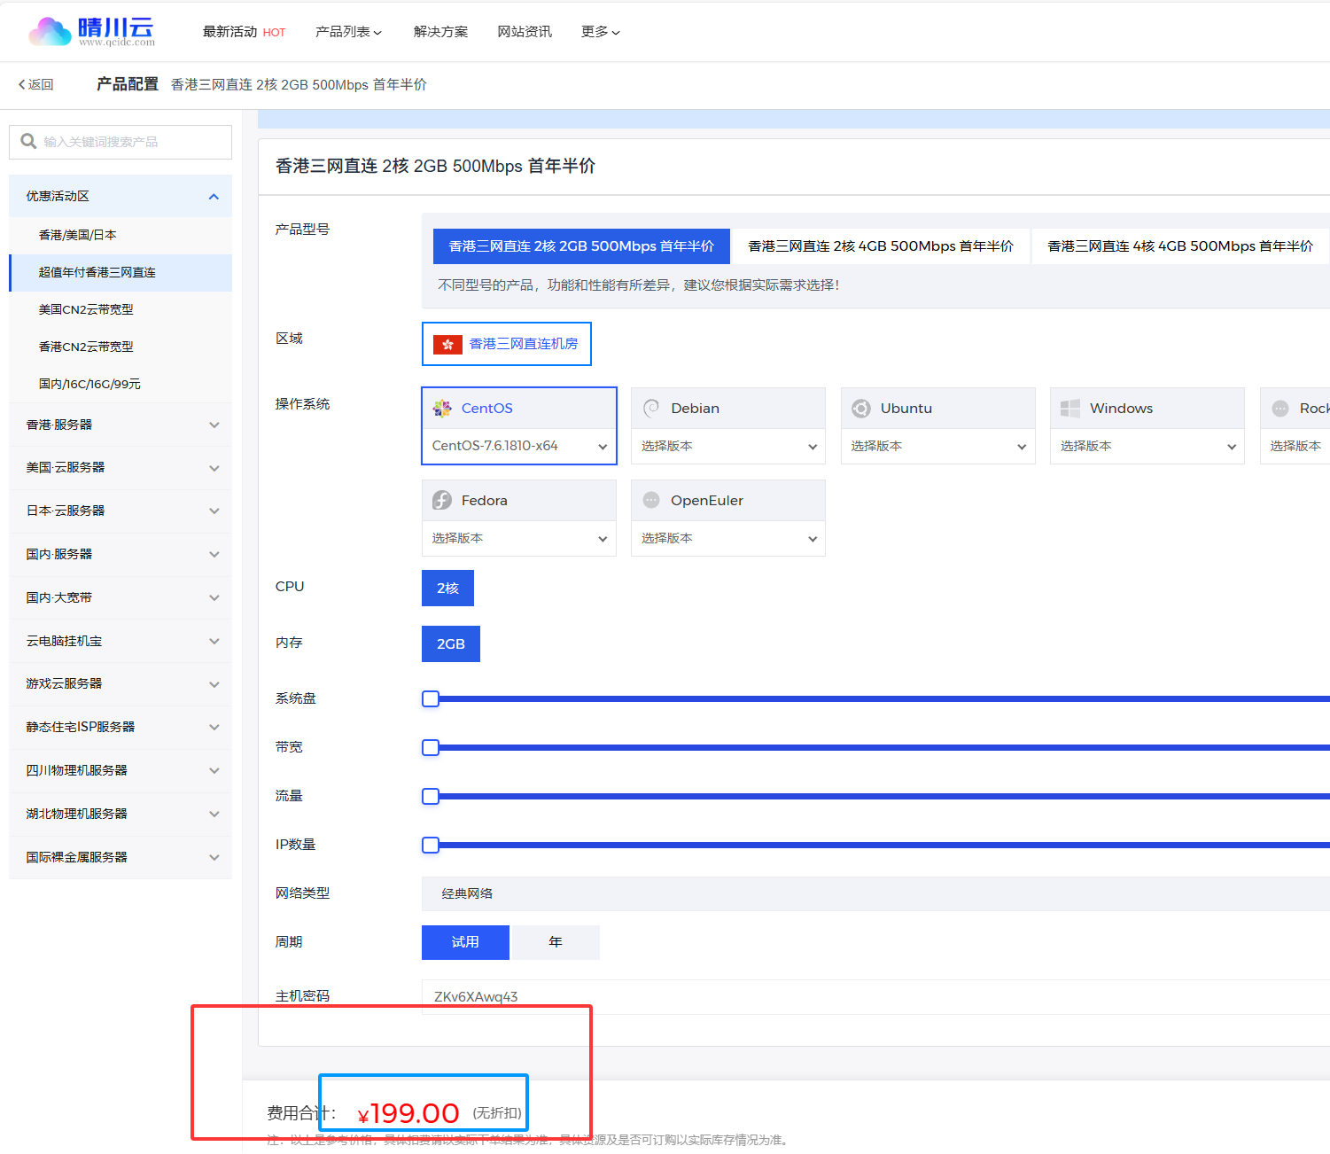The image size is (1330, 1154).
Task: Collapse the 优惠活动区 section
Action: click(213, 195)
